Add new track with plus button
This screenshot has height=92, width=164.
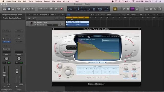29,18
